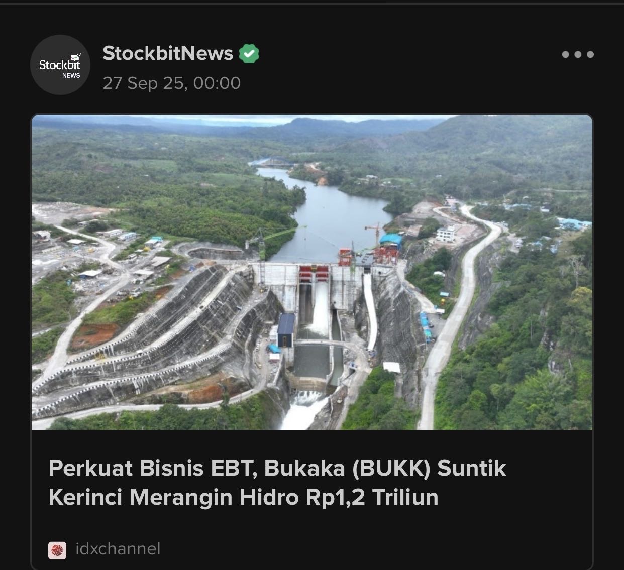Click the Stockbit wordmark inside the avatar
Viewport: 624px width, 570px height.
click(x=60, y=64)
